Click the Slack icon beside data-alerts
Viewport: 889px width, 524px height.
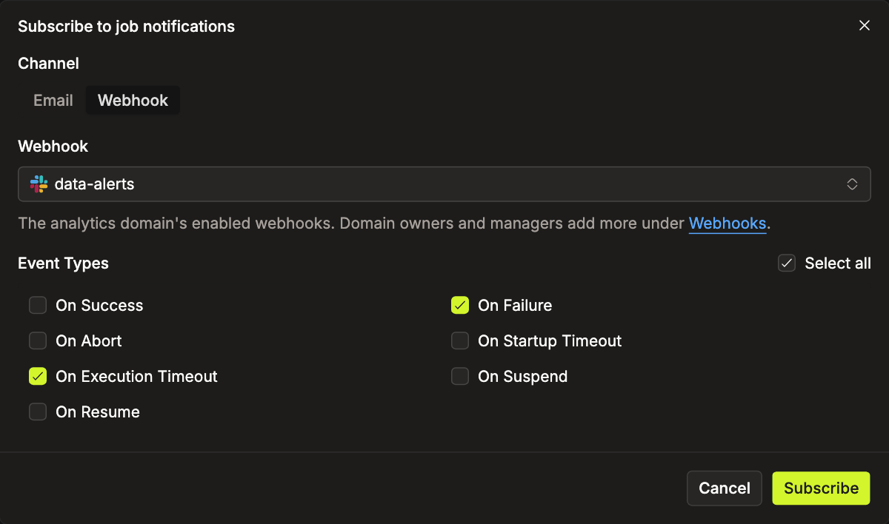click(x=39, y=184)
